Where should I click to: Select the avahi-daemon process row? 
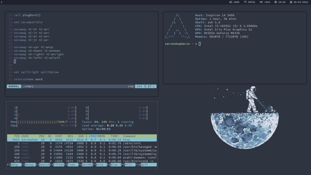click(x=82, y=158)
